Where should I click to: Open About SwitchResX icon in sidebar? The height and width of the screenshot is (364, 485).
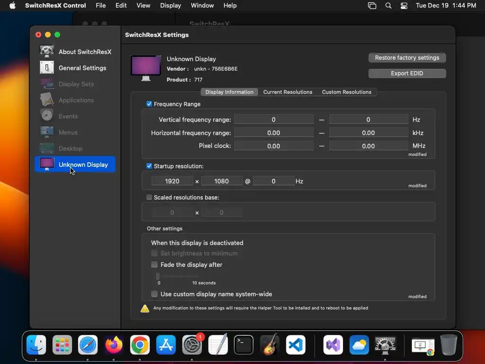pos(47,51)
